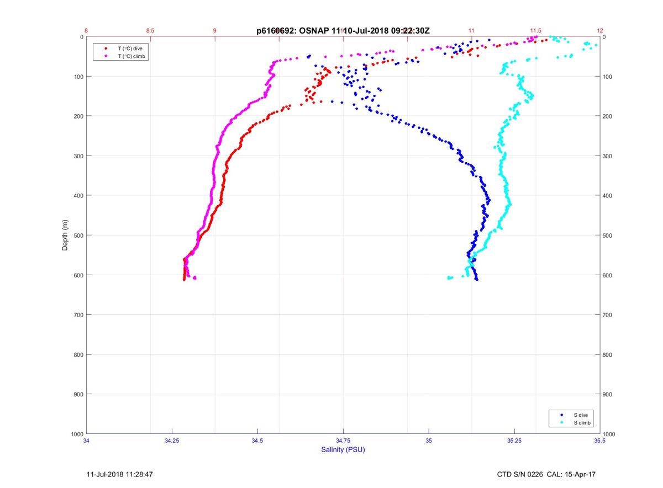Click the 700 tick on left depth axis
This screenshot has height=488, width=663.
point(78,315)
